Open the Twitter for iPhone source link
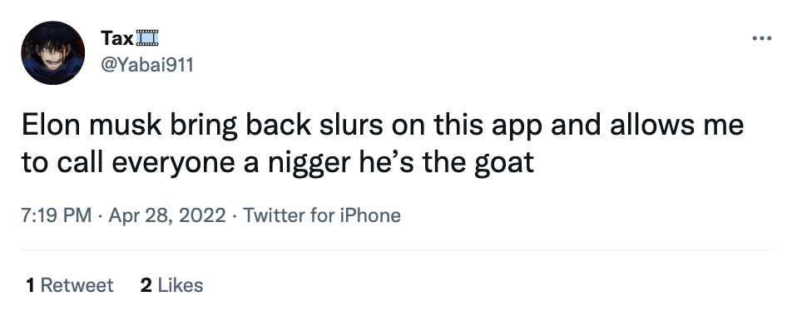The height and width of the screenshot is (316, 792). (322, 215)
